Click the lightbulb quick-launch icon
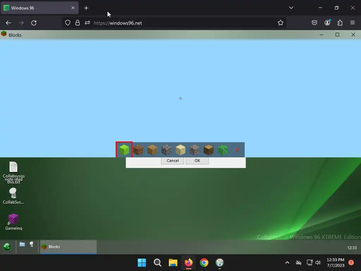 (x=31, y=244)
